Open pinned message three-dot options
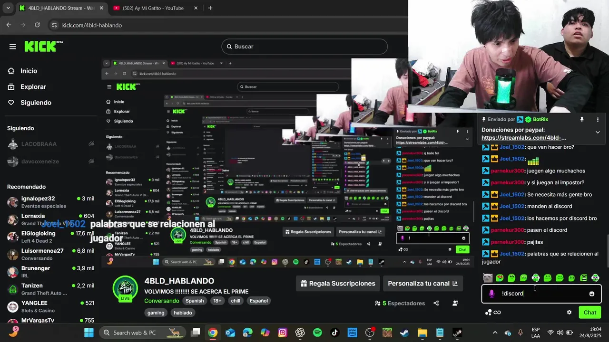The width and height of the screenshot is (609, 342). tap(598, 120)
